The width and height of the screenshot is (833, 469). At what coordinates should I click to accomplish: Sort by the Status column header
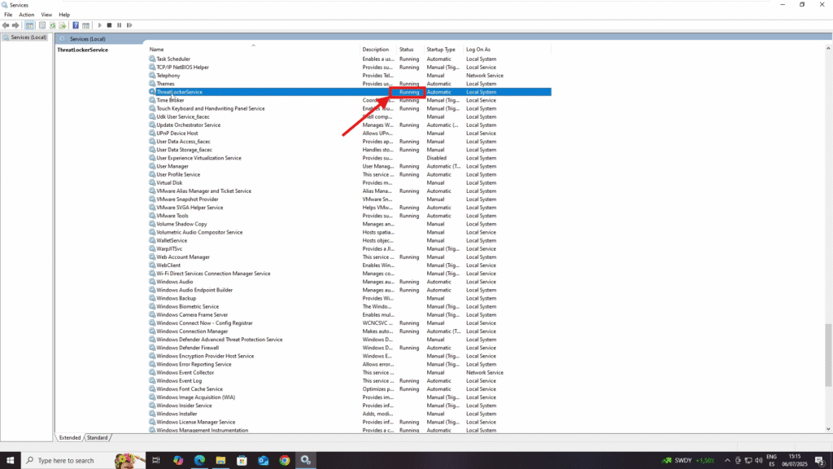pyautogui.click(x=407, y=50)
